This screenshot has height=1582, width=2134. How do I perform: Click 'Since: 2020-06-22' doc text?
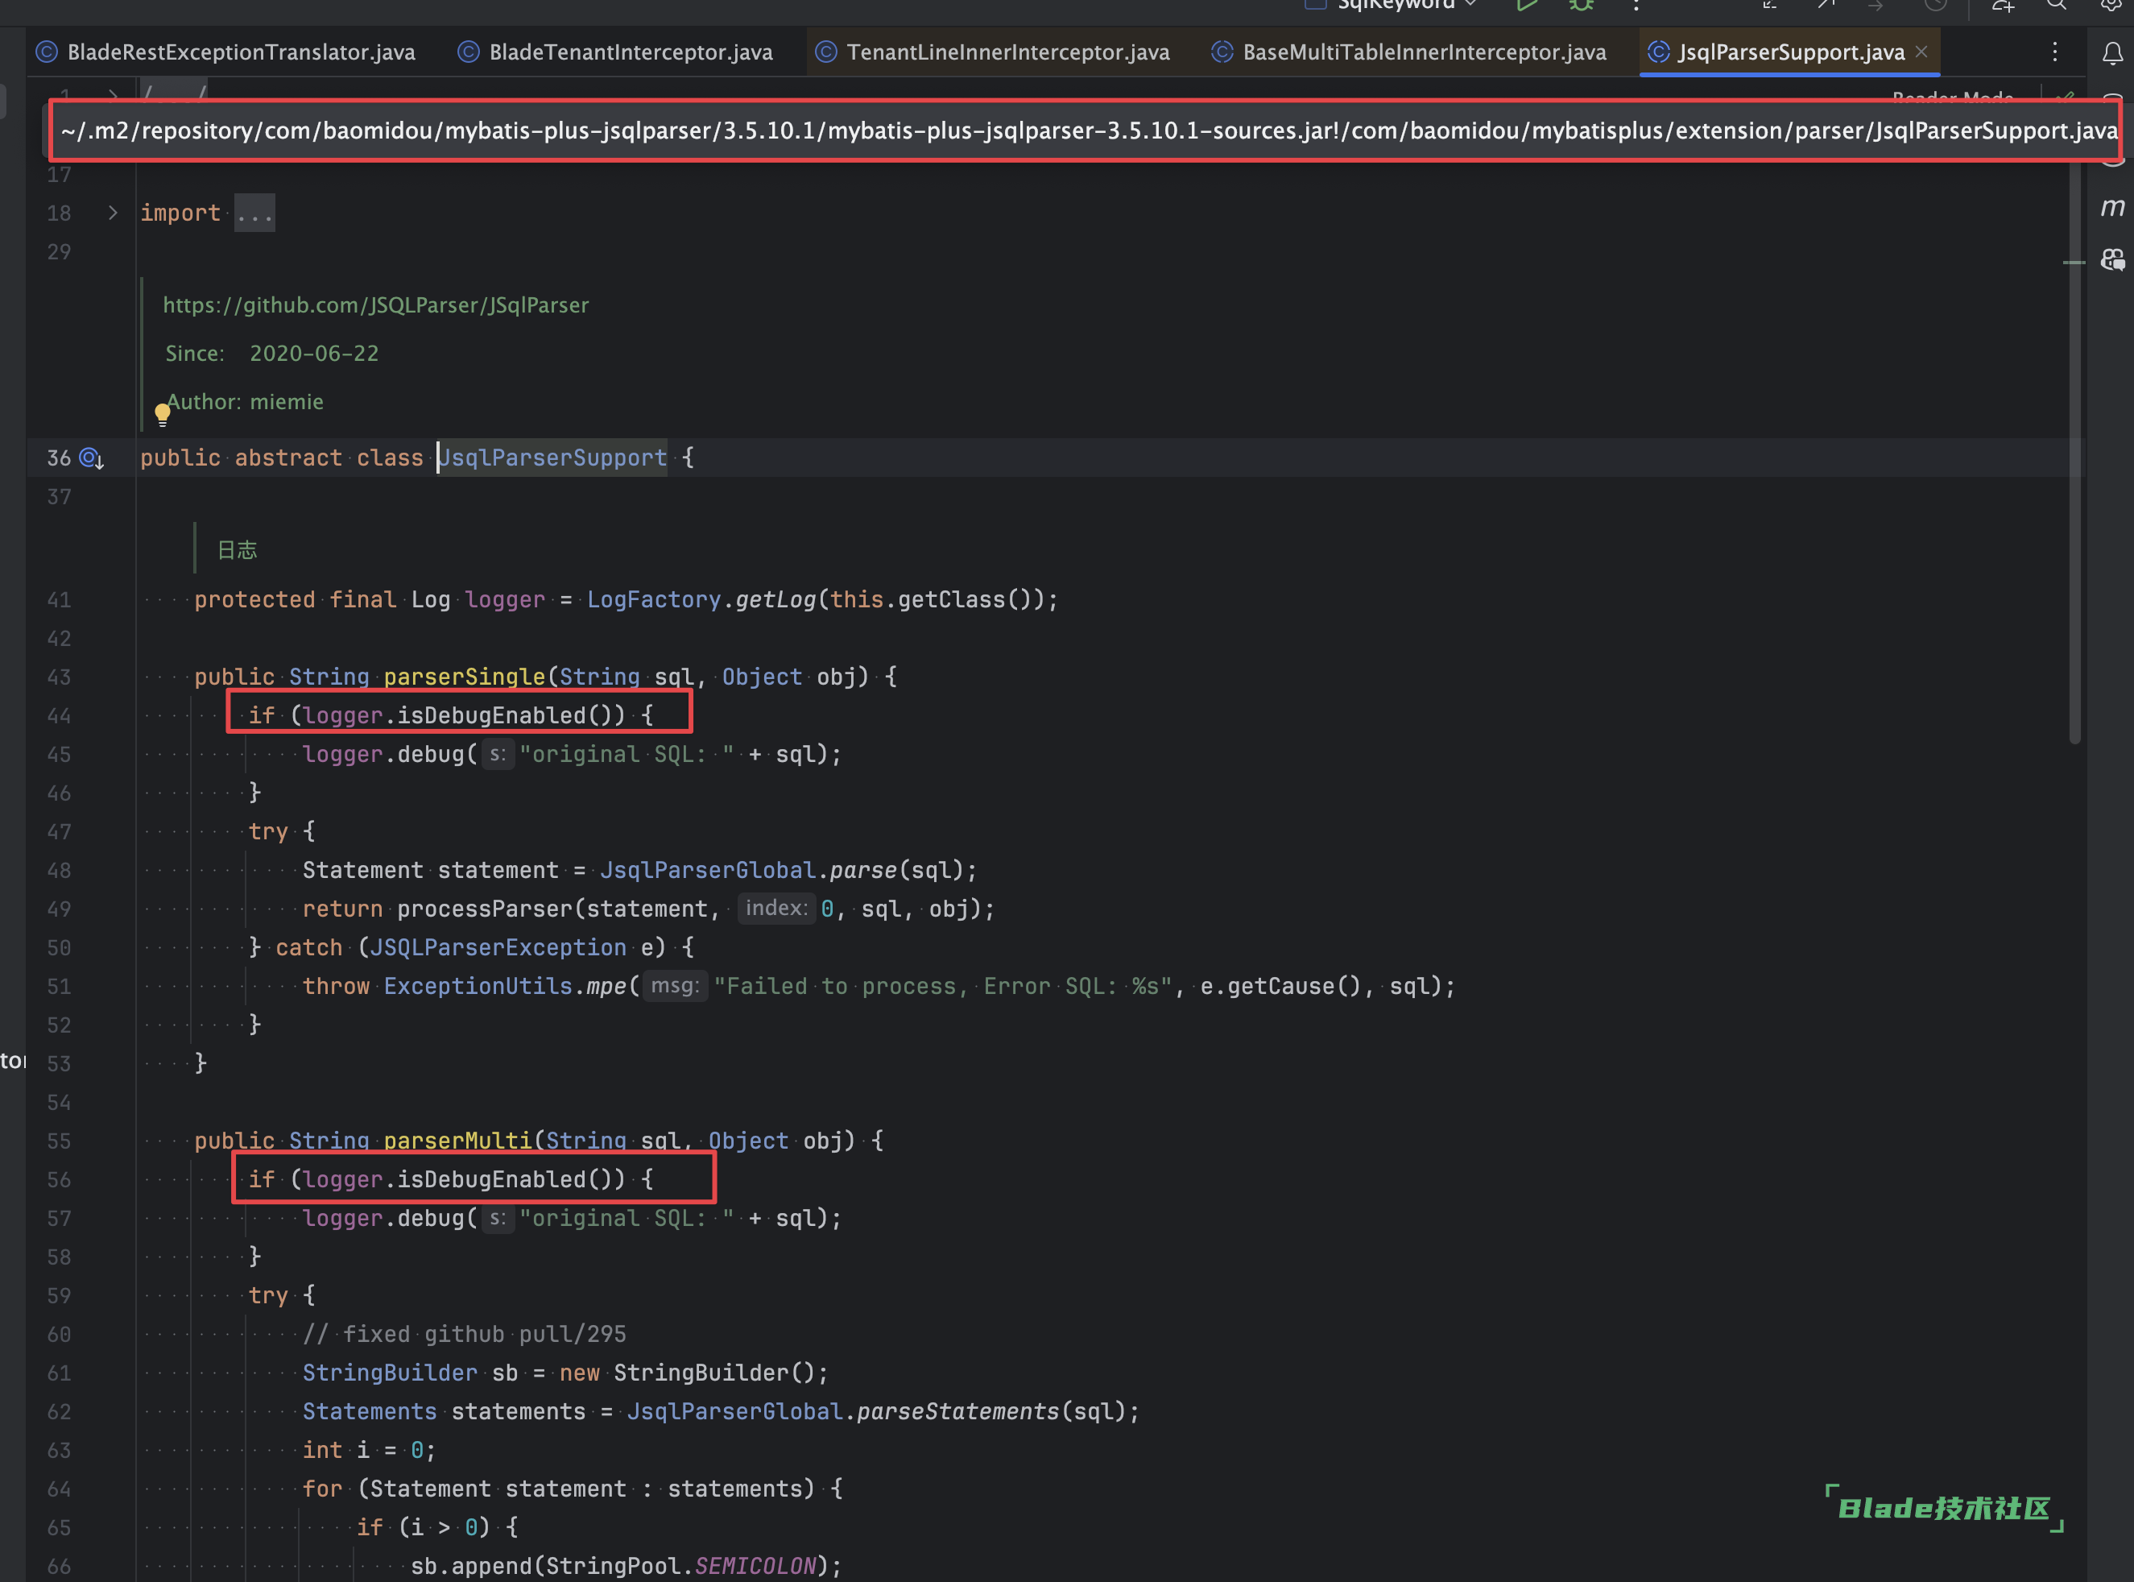(272, 354)
